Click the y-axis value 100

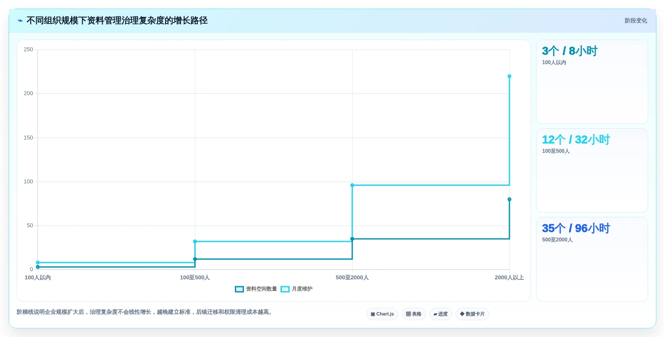coord(28,182)
